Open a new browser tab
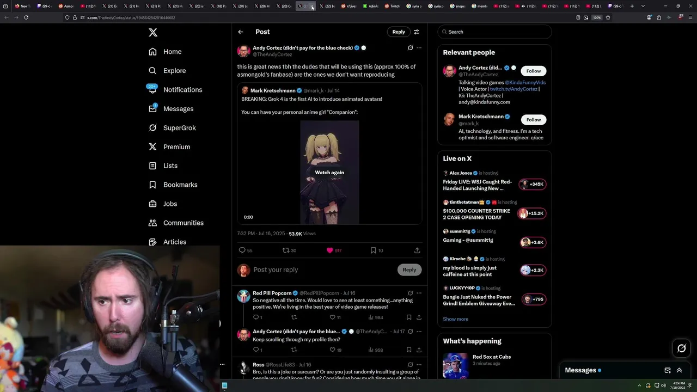697x392 pixels. 632,6
